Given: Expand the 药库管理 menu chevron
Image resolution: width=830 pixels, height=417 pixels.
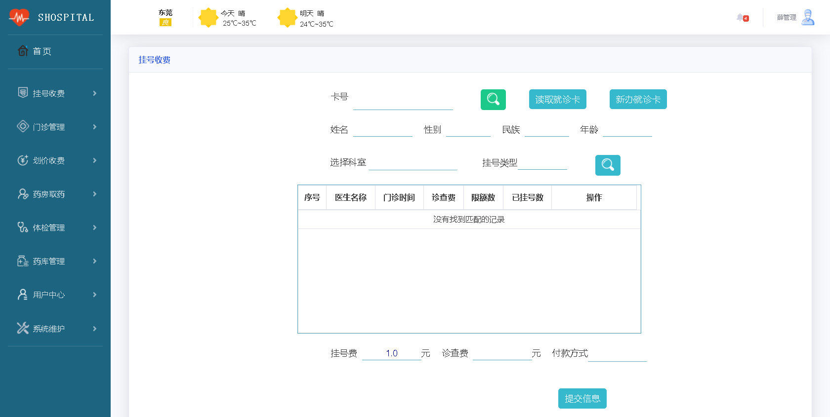Looking at the screenshot, I should point(95,261).
